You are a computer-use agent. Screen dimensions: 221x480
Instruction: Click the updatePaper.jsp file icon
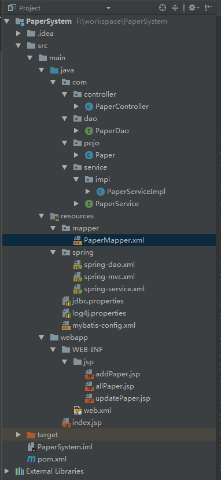tap(89, 398)
